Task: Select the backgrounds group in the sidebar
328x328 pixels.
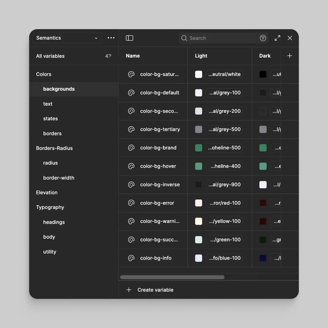Action: (x=59, y=89)
